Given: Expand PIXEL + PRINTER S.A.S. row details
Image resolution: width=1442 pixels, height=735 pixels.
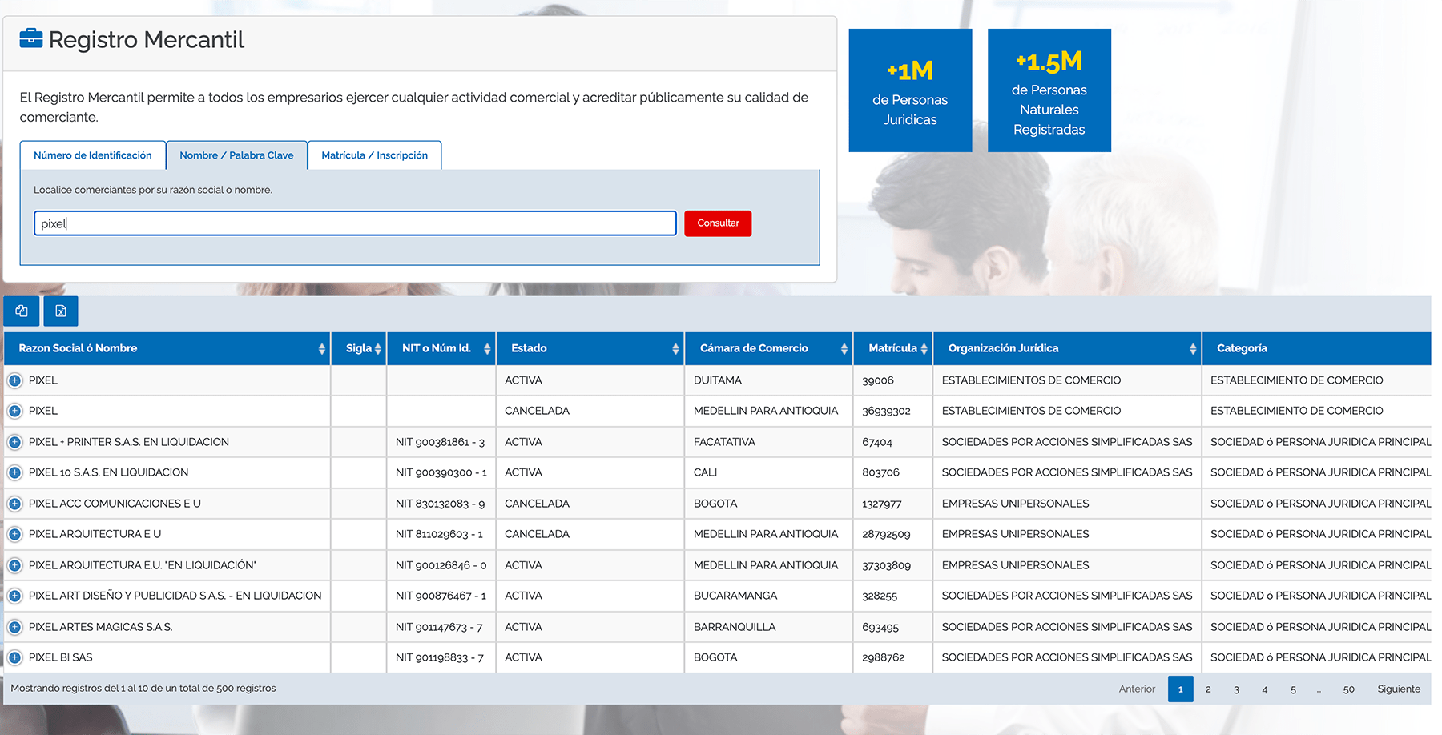Looking at the screenshot, I should [14, 442].
